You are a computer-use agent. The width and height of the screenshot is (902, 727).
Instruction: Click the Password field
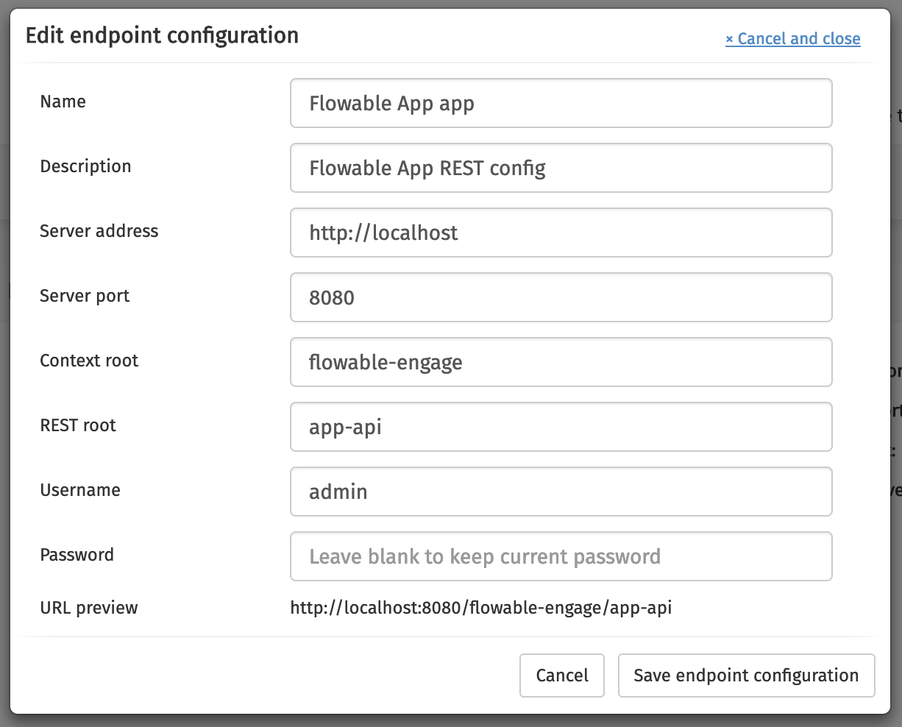point(561,556)
